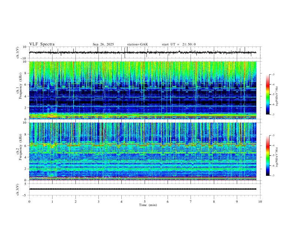Click the "start UT = 21:50:0" header text

[x=179, y=44]
